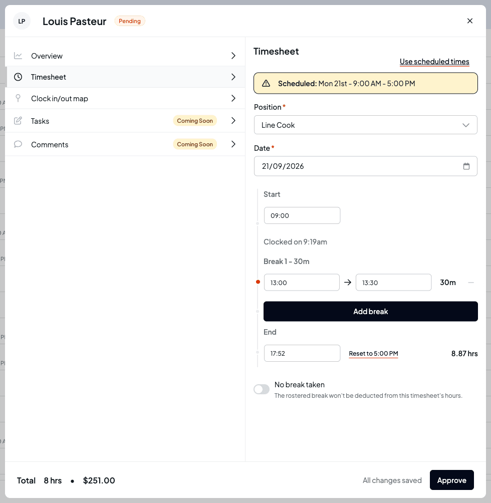Click the Clock in/out map pin icon
491x503 pixels.
click(x=18, y=98)
